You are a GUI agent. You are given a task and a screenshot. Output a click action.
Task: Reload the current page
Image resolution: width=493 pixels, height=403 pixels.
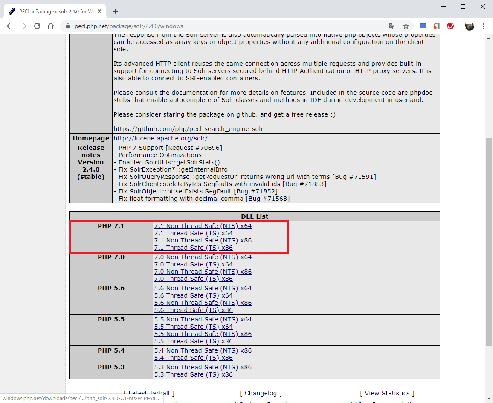point(37,26)
